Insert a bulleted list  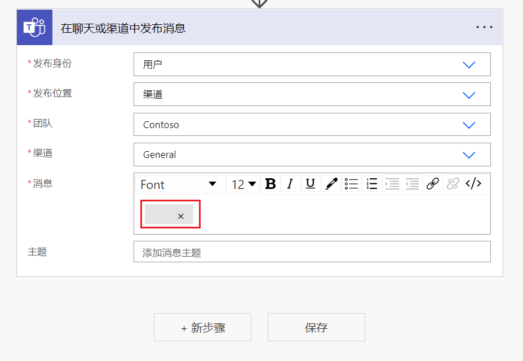pyautogui.click(x=351, y=184)
